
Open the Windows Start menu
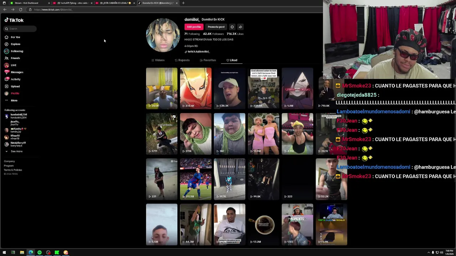click(4, 252)
